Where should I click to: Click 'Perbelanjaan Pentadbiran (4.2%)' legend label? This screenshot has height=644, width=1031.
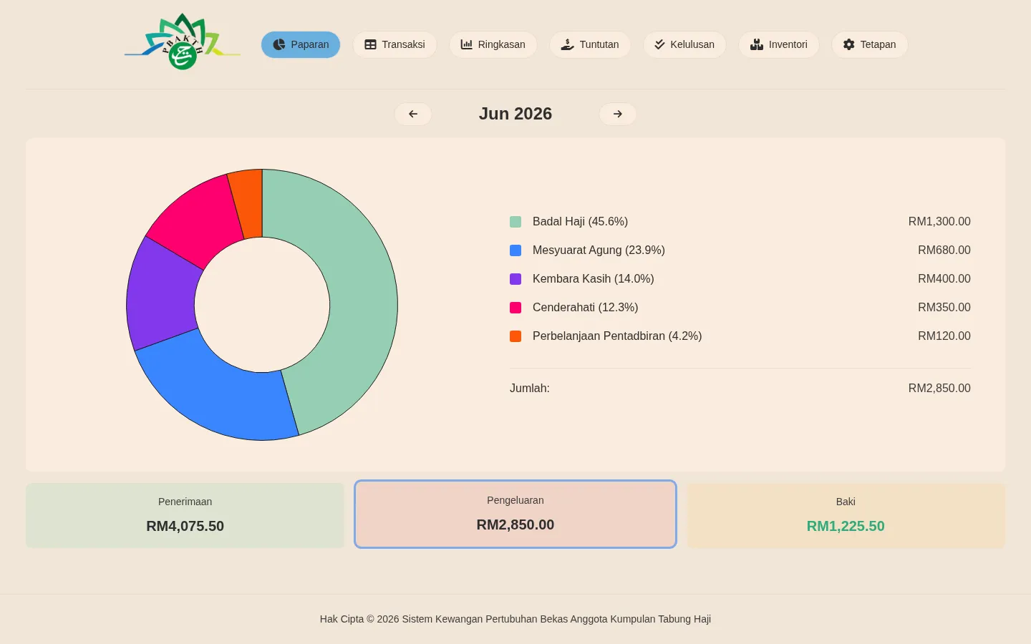pyautogui.click(x=617, y=336)
